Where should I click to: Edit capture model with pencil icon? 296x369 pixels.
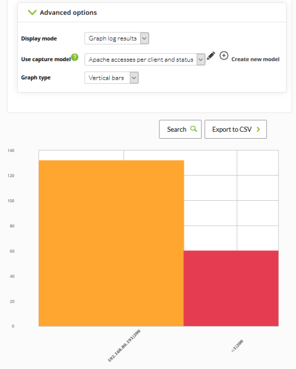tap(211, 56)
